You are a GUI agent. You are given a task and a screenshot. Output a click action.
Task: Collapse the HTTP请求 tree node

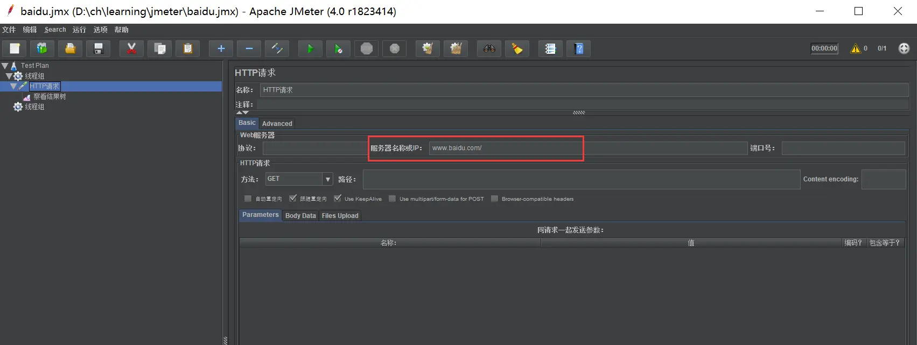[x=13, y=86]
